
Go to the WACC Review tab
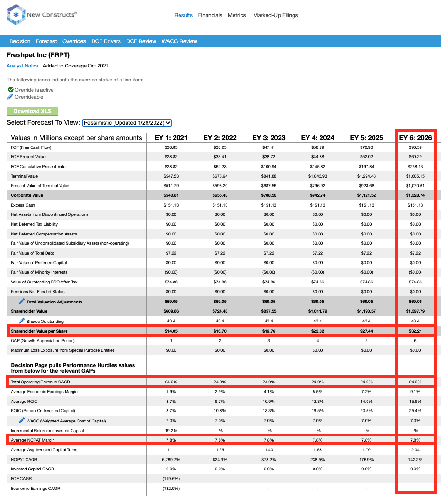pyautogui.click(x=180, y=41)
